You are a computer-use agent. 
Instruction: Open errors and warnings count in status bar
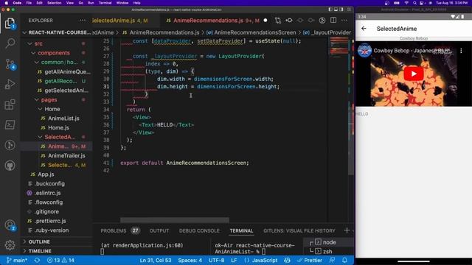(x=60, y=260)
